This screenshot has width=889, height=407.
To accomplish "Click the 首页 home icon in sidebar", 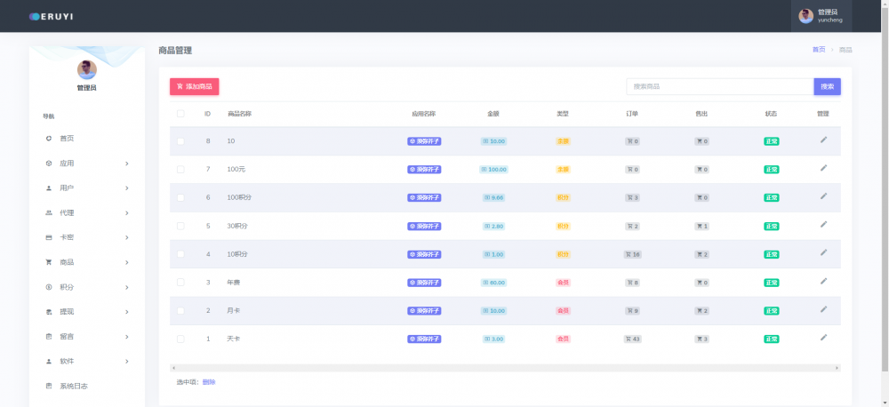I will pyautogui.click(x=49, y=139).
